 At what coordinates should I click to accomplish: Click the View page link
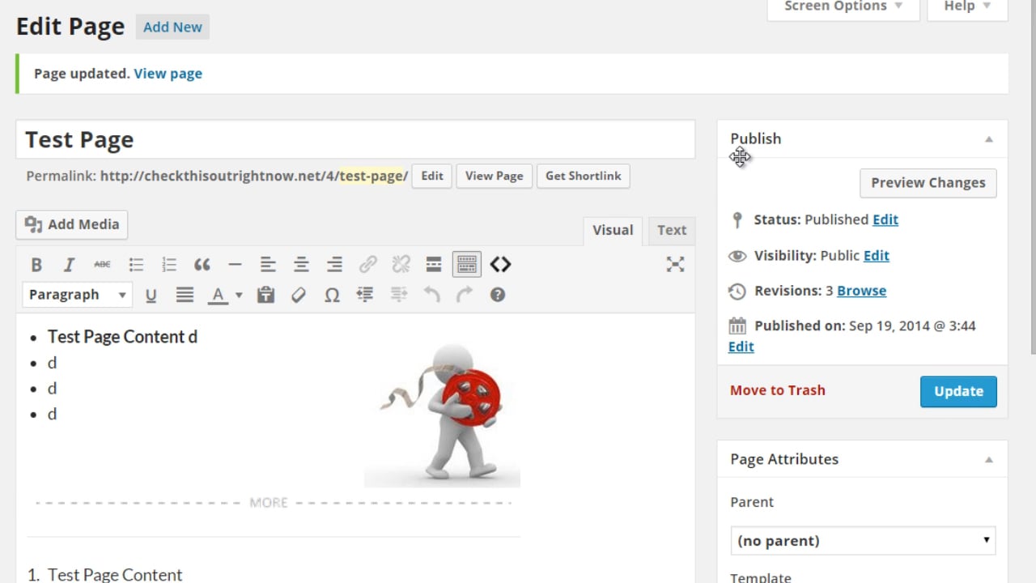(168, 73)
